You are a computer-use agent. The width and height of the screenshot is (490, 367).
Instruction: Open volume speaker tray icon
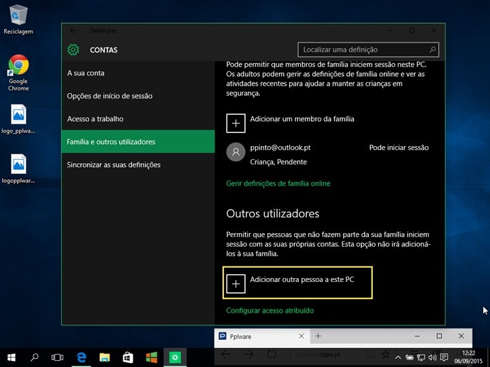click(433, 357)
